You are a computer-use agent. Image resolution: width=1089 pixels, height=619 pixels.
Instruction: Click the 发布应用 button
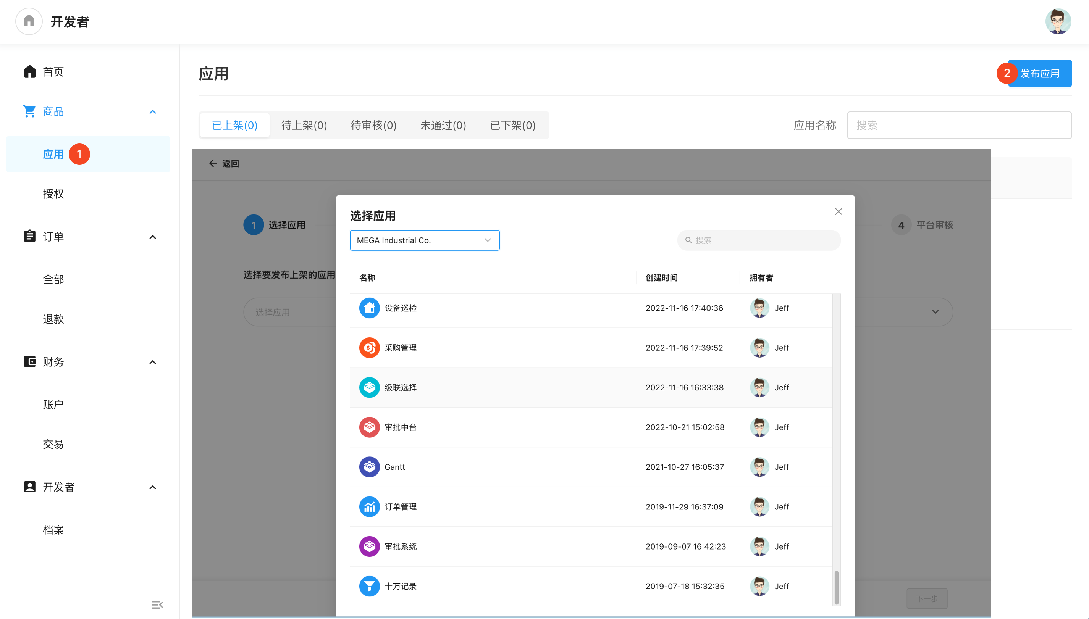coord(1039,74)
